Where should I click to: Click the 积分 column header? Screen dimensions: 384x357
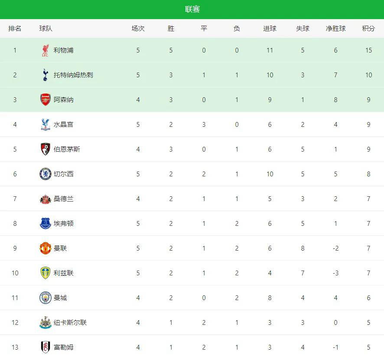[x=368, y=29]
